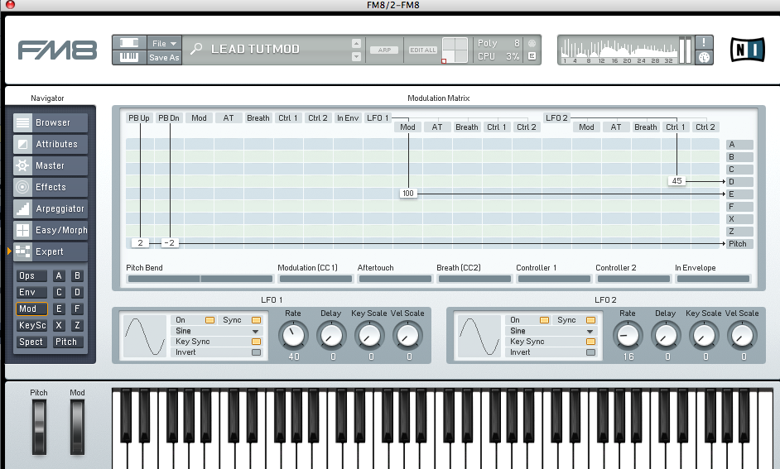Click the PB Up value 2 cell
780x469 pixels.
140,243
